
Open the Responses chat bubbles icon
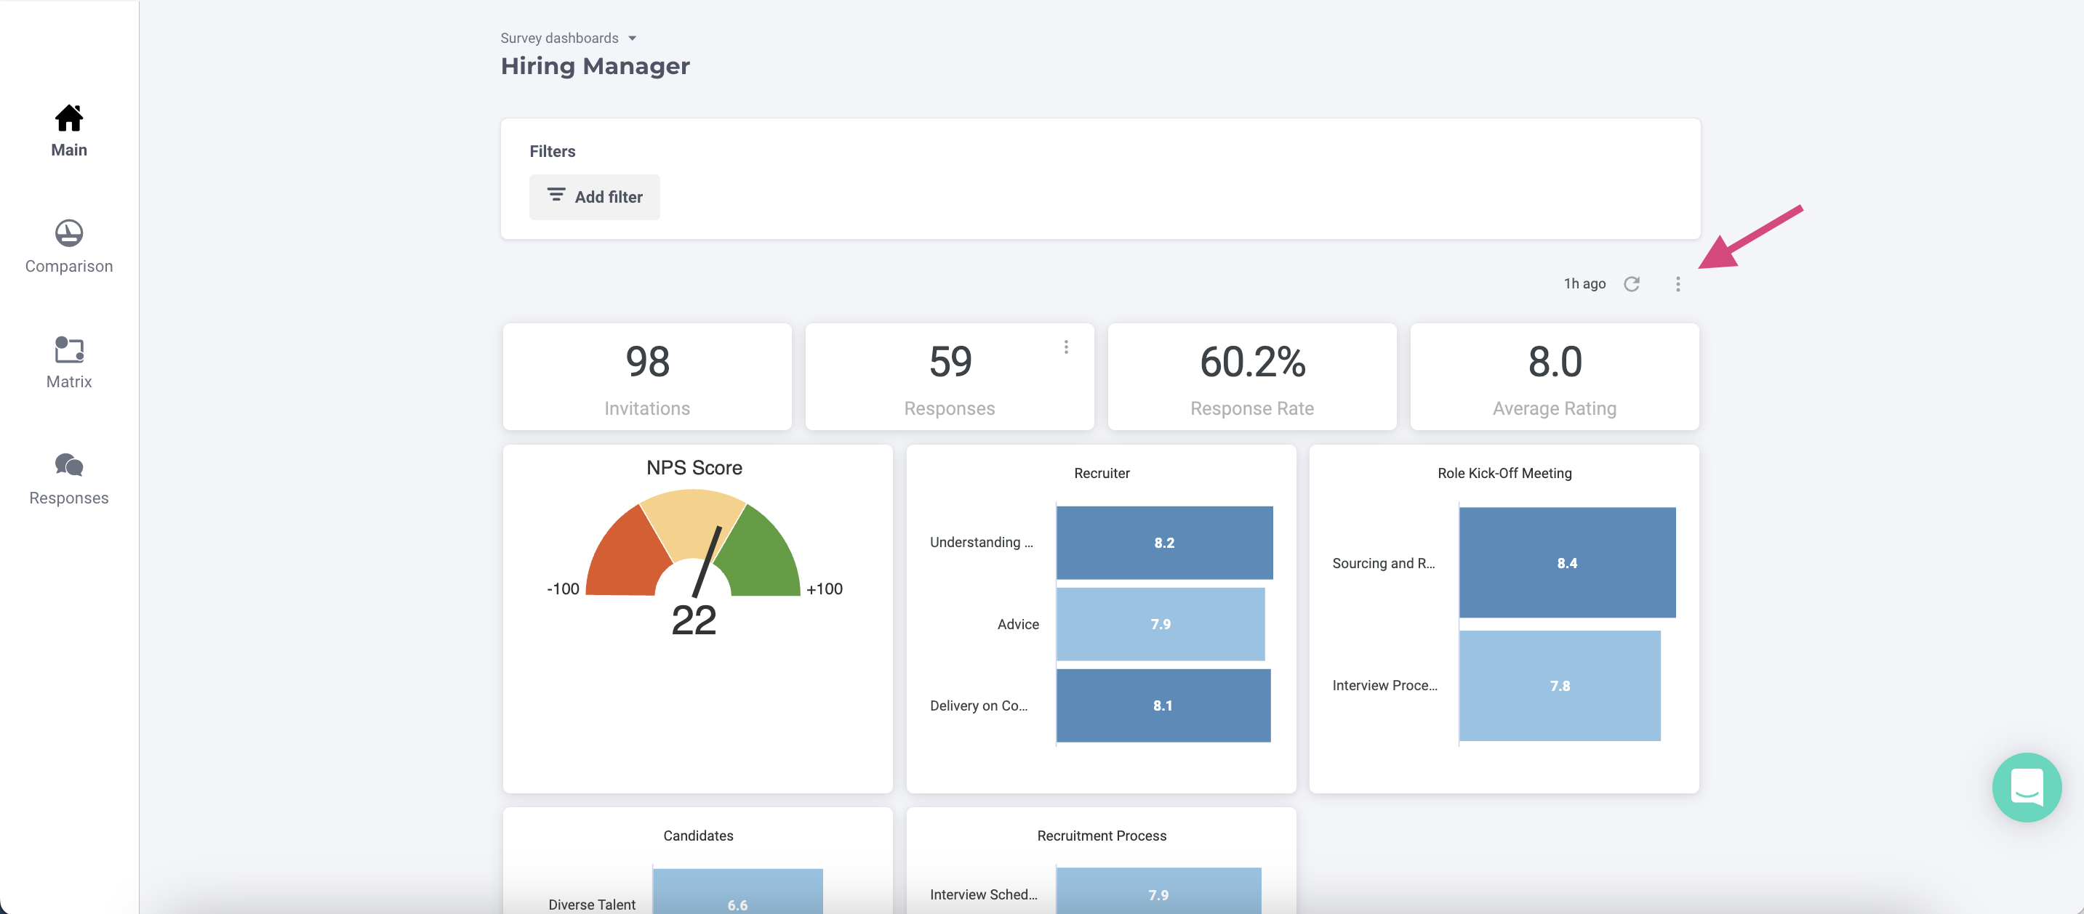click(x=69, y=466)
